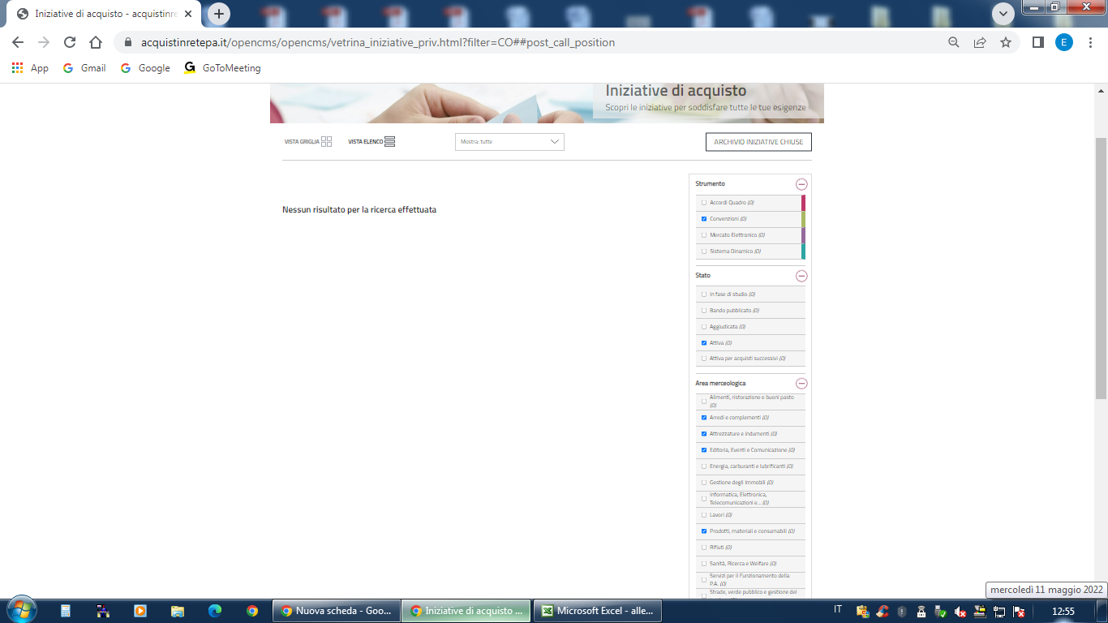Switch to Microsoft Excel in taskbar
The width and height of the screenshot is (1108, 623).
[x=598, y=611]
